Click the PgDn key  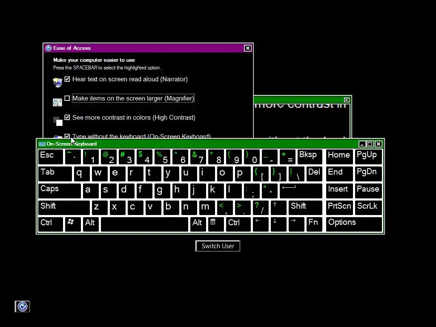point(368,174)
